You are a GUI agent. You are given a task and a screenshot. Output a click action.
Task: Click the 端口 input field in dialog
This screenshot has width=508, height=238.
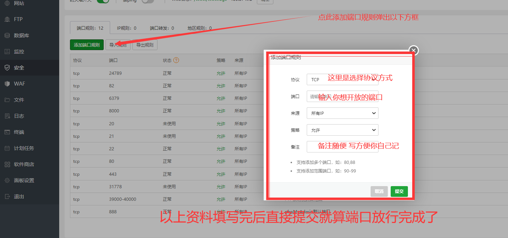[342, 96]
